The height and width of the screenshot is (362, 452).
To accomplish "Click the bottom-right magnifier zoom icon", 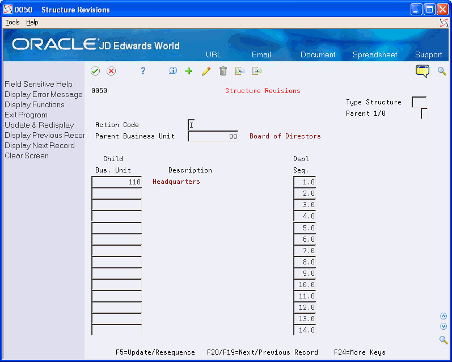I will [443, 340].
